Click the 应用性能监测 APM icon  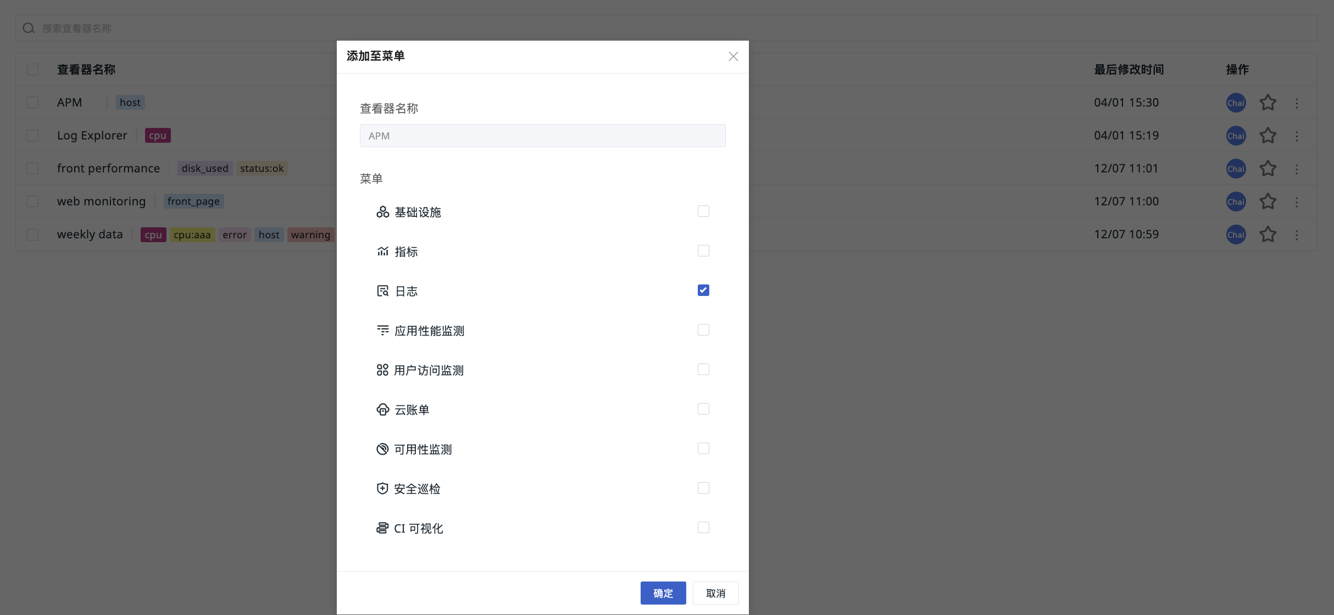point(382,331)
